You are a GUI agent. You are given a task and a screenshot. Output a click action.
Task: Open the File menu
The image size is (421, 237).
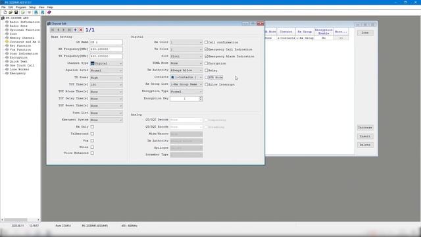coord(3,7)
